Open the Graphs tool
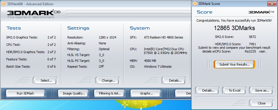278x110 pixels. [146, 93]
